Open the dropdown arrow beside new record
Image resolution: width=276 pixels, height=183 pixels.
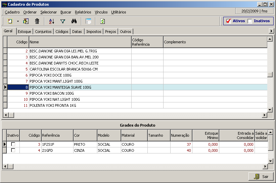18,21
